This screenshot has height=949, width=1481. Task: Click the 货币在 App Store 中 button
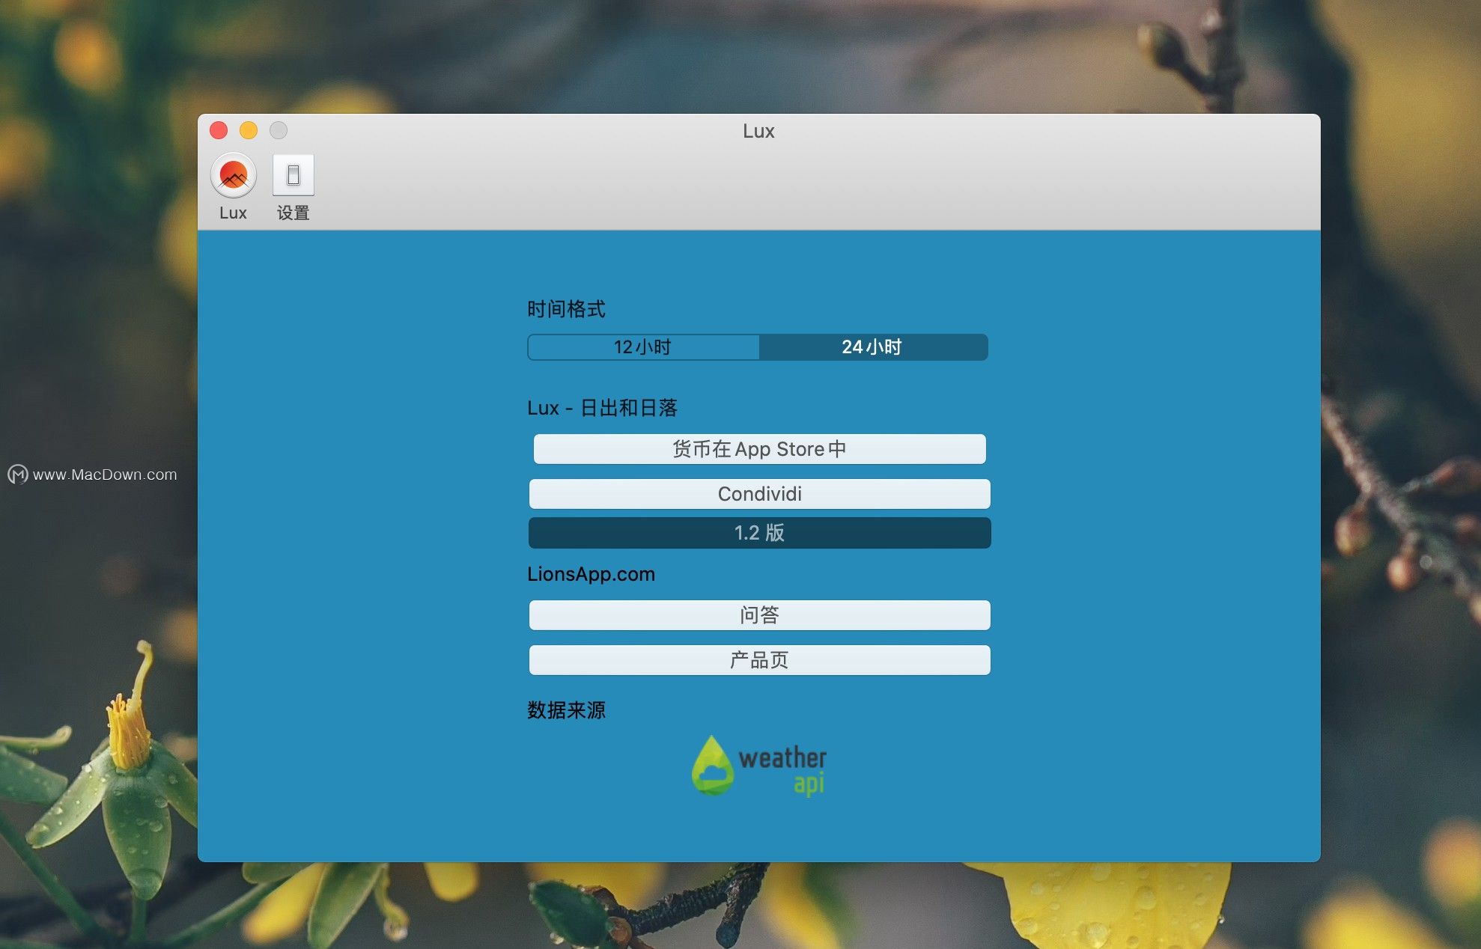pyautogui.click(x=759, y=449)
